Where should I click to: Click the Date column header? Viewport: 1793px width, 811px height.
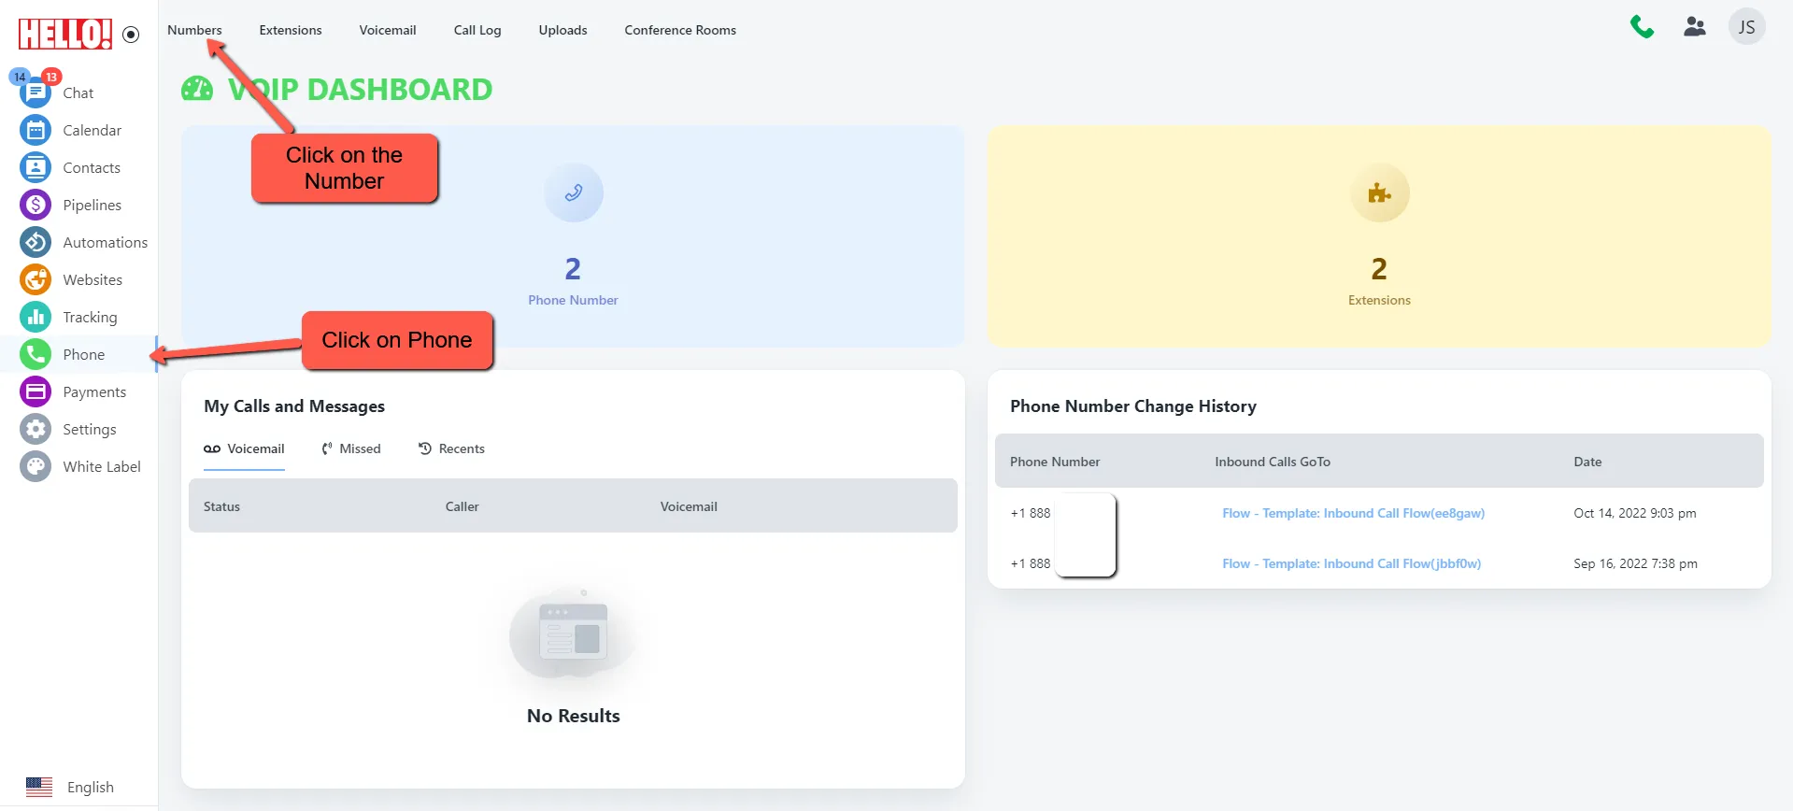tap(1587, 462)
